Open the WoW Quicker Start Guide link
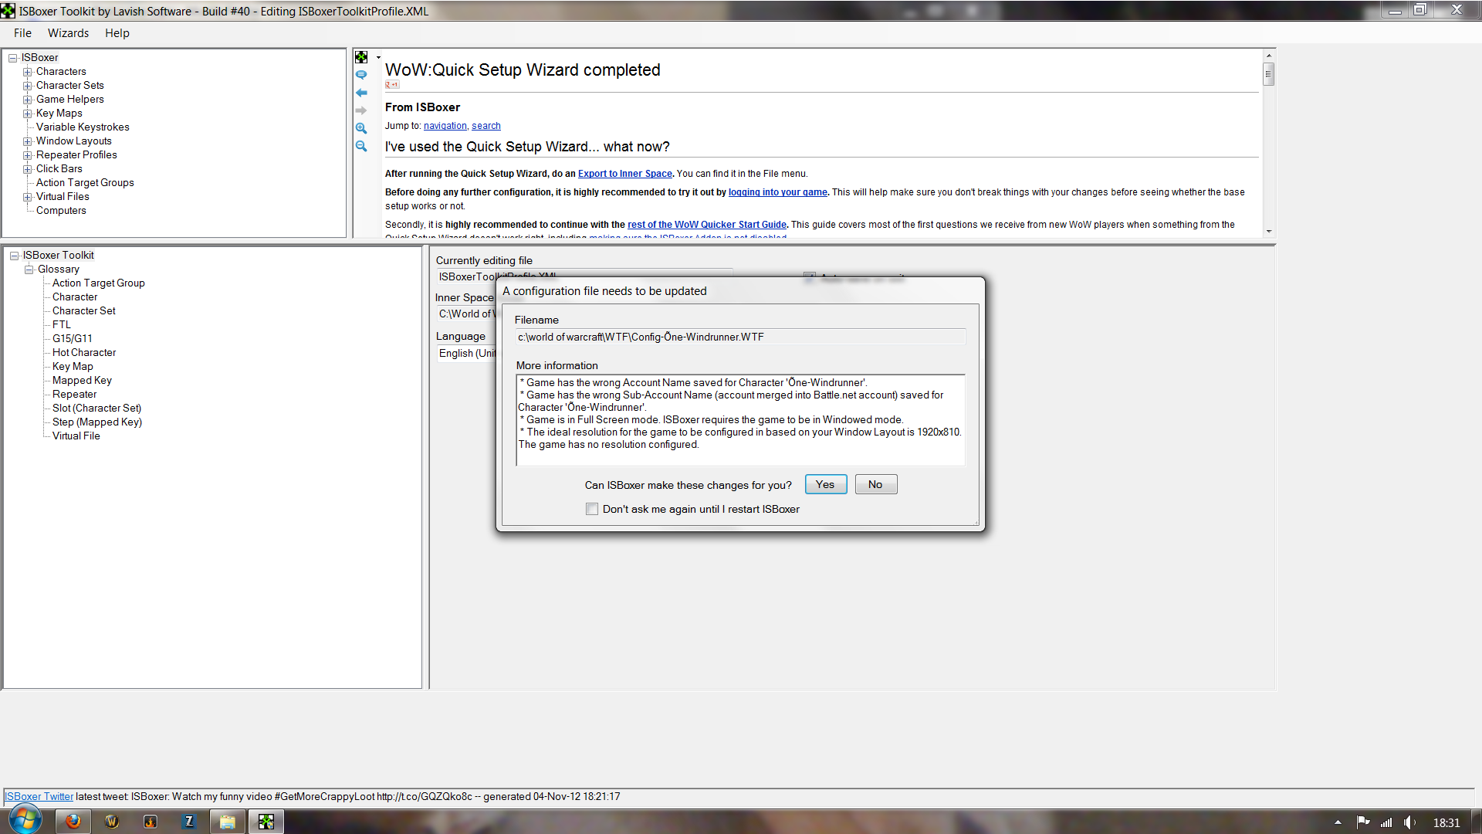 pyautogui.click(x=707, y=225)
